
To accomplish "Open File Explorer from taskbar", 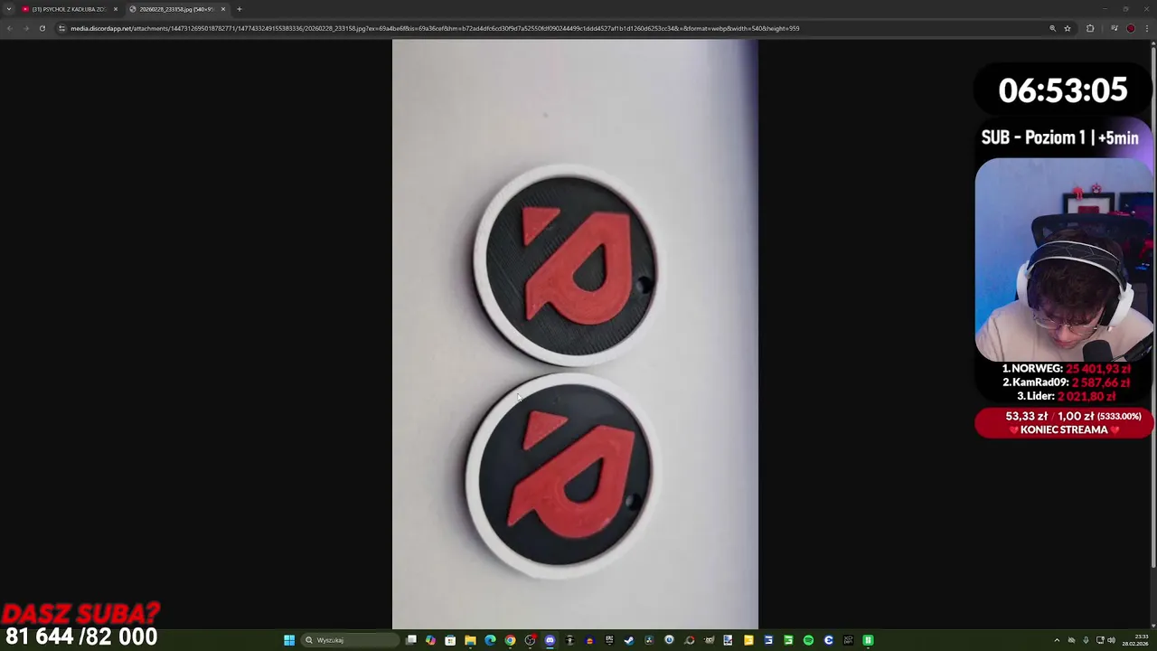I will (470, 640).
